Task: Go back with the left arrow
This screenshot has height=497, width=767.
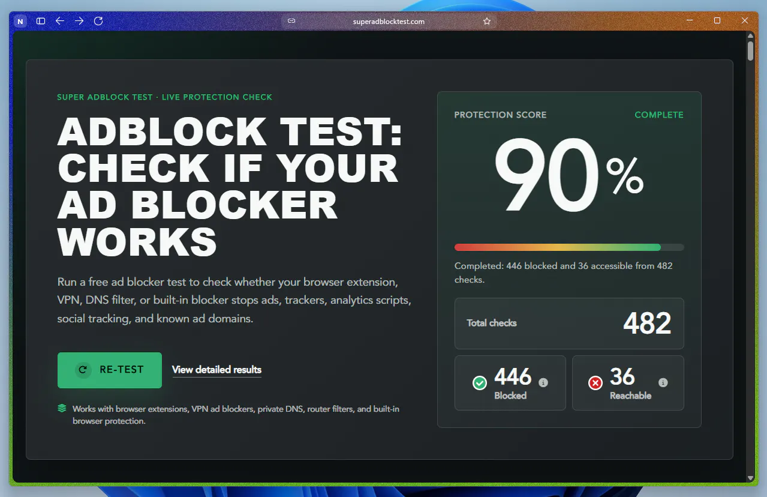Action: point(60,21)
